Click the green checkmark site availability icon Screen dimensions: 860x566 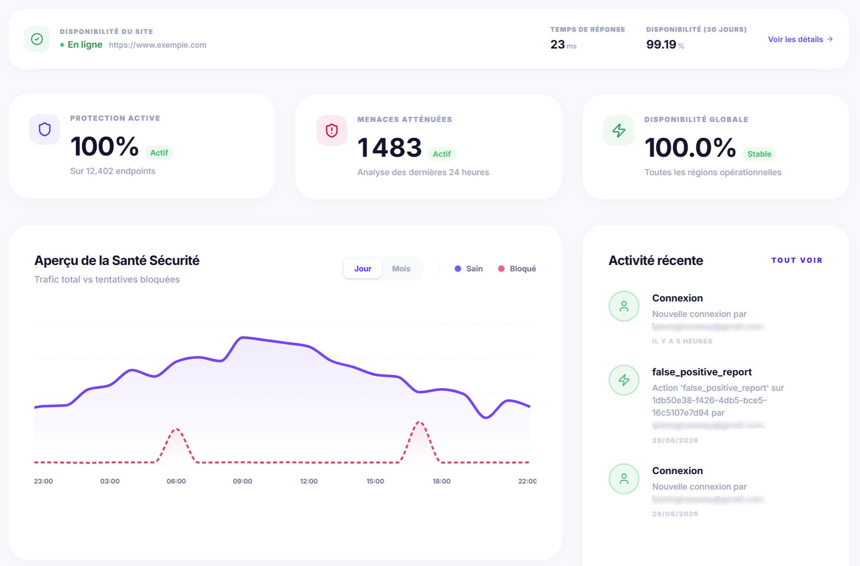[x=37, y=39]
